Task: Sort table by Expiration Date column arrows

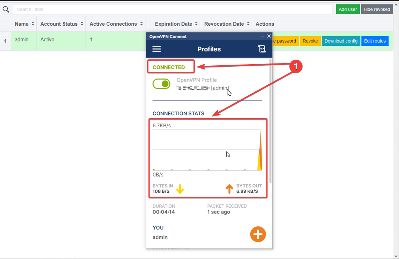Action: (196, 23)
